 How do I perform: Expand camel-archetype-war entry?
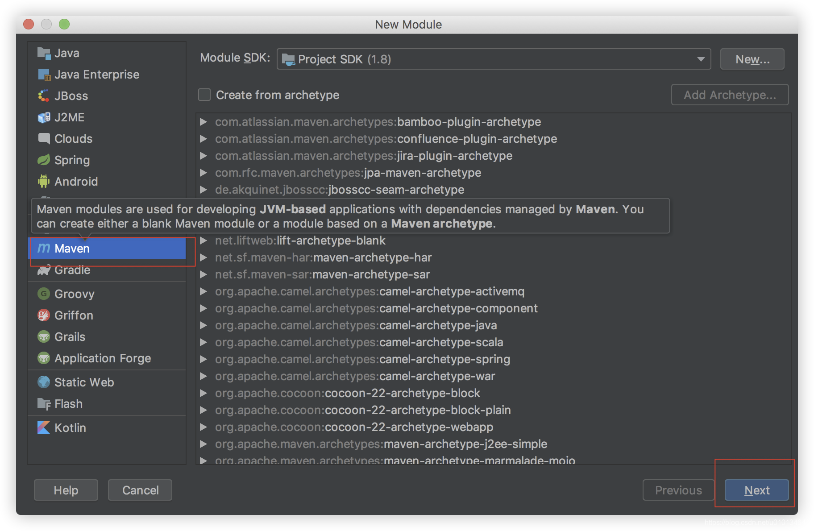click(203, 376)
